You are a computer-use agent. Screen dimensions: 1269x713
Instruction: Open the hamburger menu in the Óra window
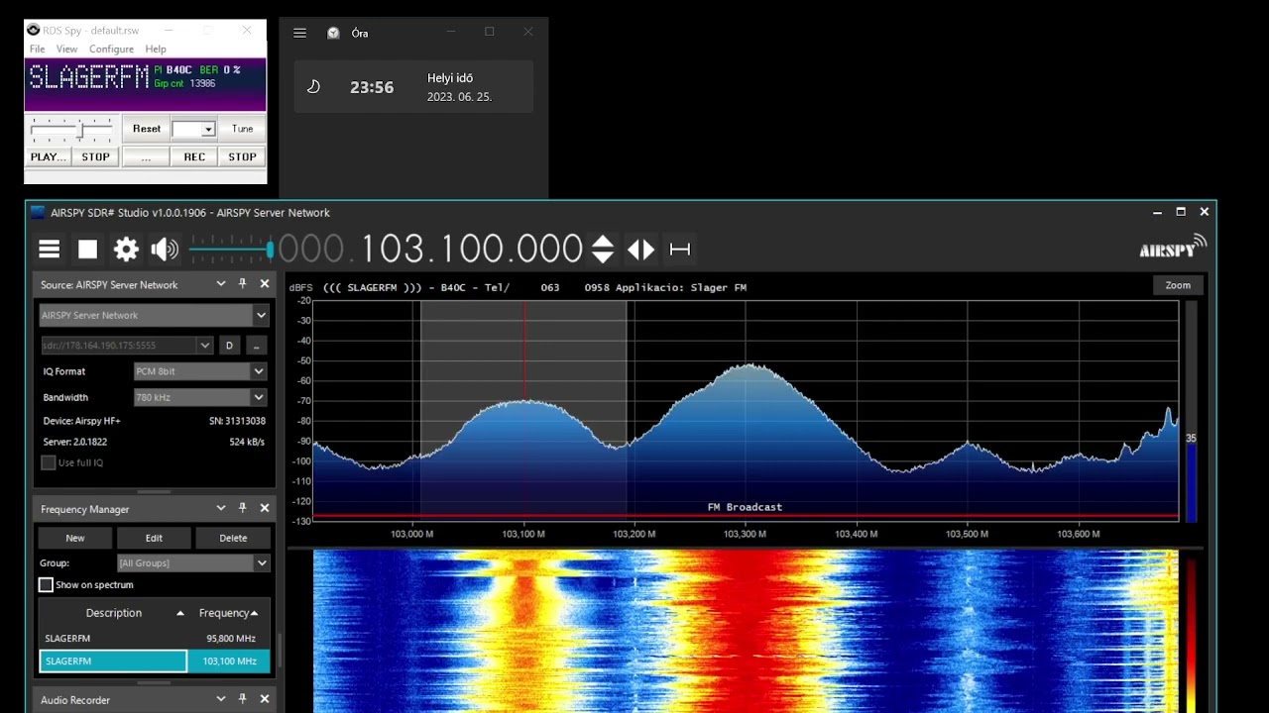click(299, 33)
